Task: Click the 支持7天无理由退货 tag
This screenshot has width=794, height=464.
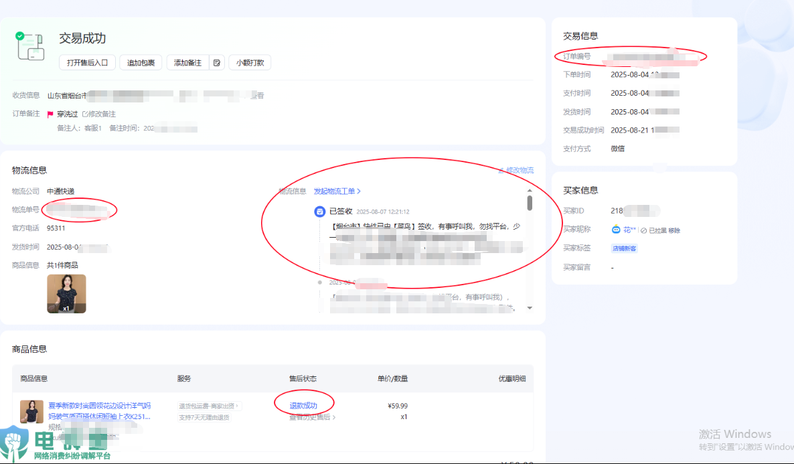Action: pos(204,417)
